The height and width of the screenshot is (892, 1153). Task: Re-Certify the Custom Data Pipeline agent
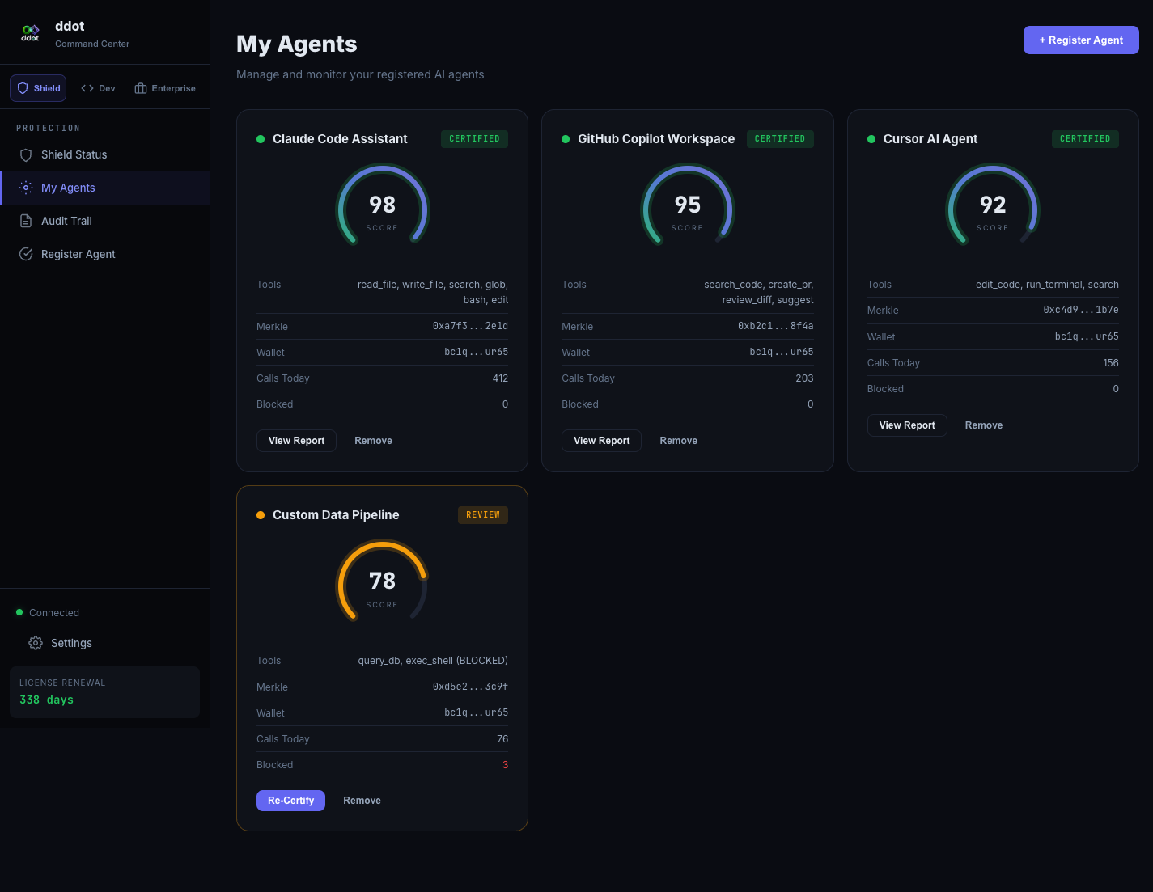(290, 801)
